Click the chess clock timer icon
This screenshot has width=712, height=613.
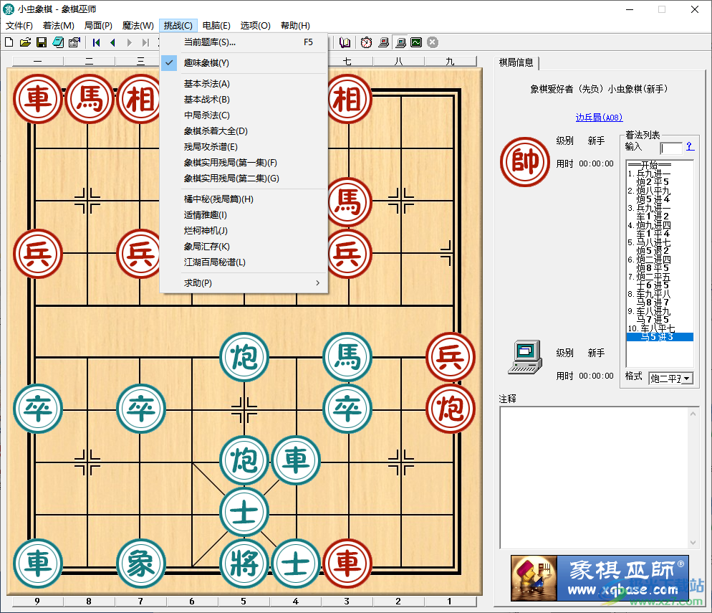[366, 42]
